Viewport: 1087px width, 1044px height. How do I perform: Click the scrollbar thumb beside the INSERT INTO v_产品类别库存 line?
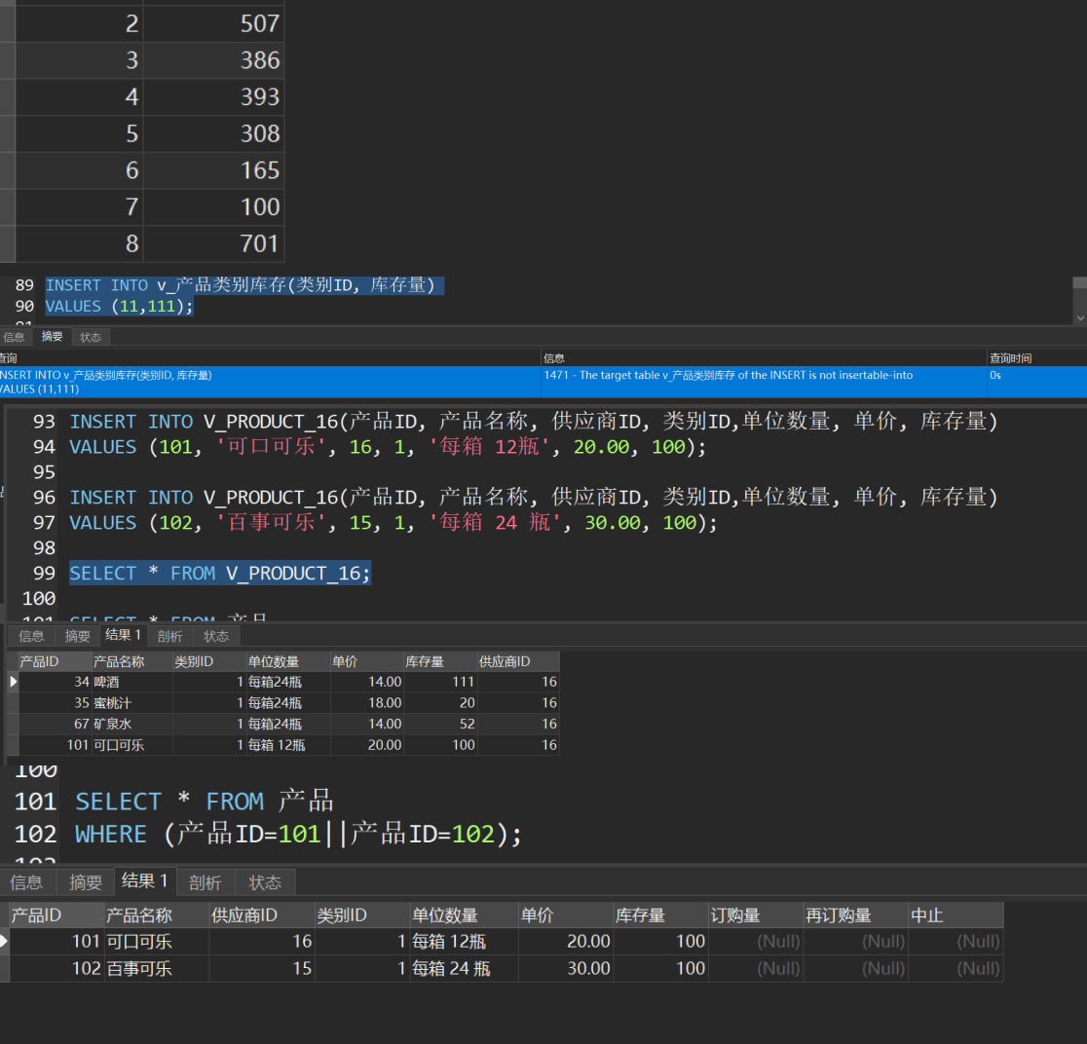click(1080, 282)
